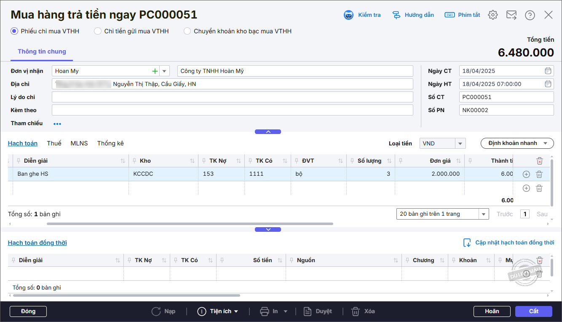Image resolution: width=562 pixels, height=322 pixels.
Task: Open the Ngày CT calendar picker
Action: click(x=548, y=71)
